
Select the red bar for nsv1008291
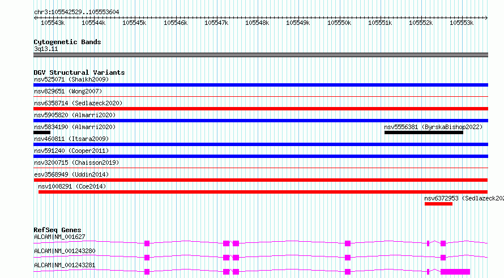pyautogui.click(x=263, y=192)
